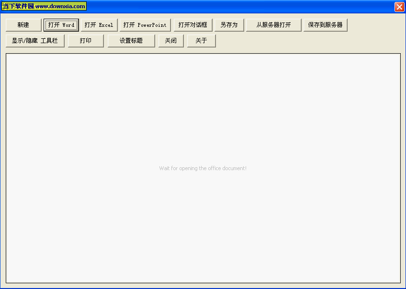This screenshot has height=289, width=406.
Task: Print the document with 打印
Action: [x=86, y=41]
